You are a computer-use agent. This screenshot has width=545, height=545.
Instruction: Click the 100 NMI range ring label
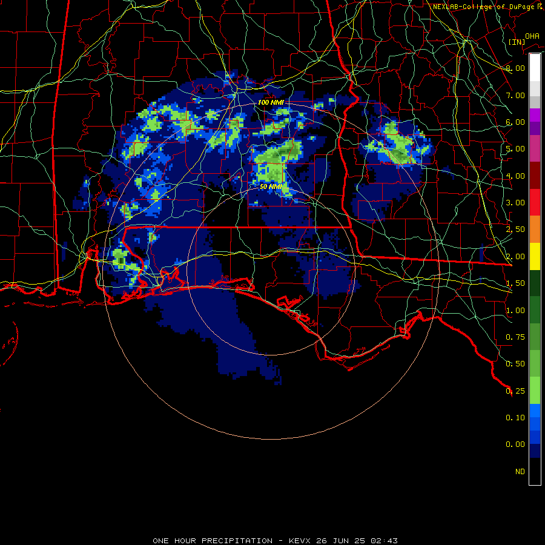tap(271, 102)
